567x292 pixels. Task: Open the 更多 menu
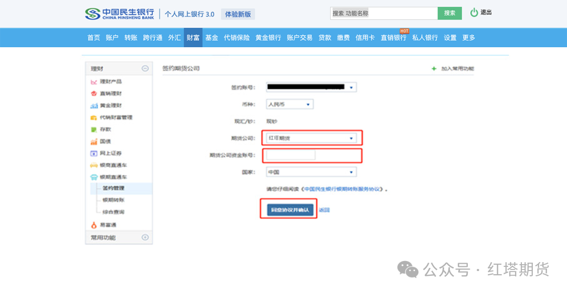coord(469,38)
